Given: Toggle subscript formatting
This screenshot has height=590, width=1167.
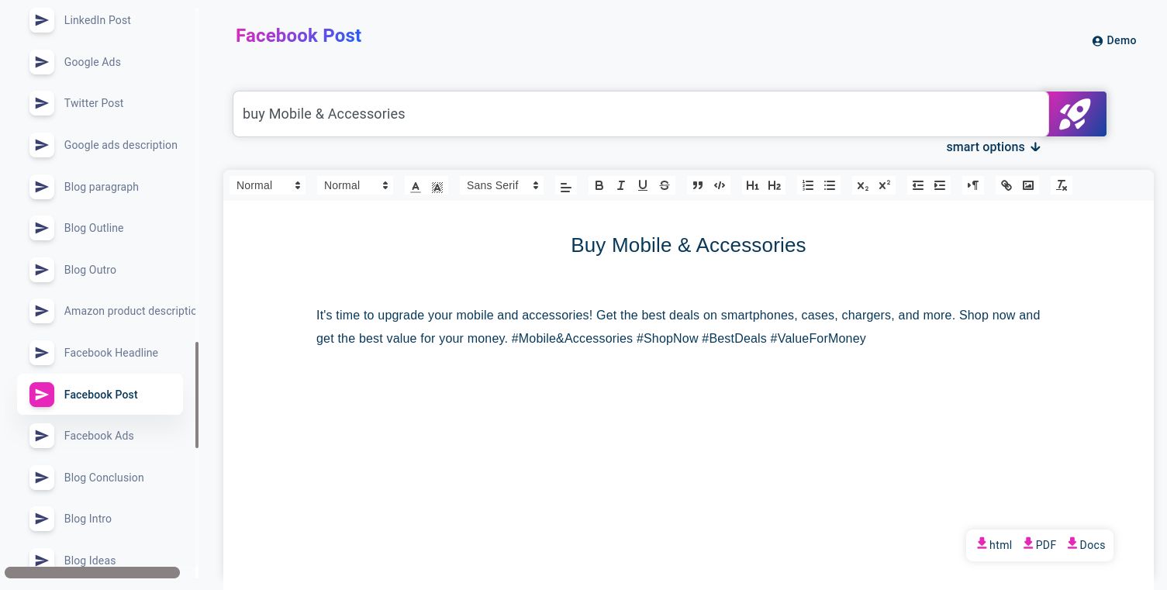Looking at the screenshot, I should click(x=862, y=185).
